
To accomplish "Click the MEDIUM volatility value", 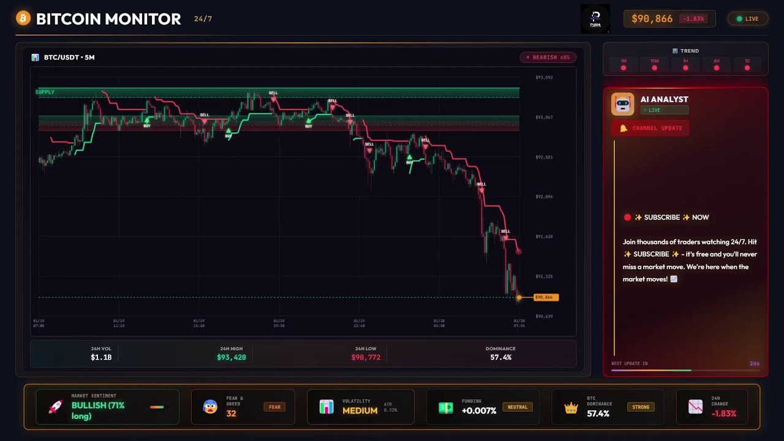I will tap(360, 411).
